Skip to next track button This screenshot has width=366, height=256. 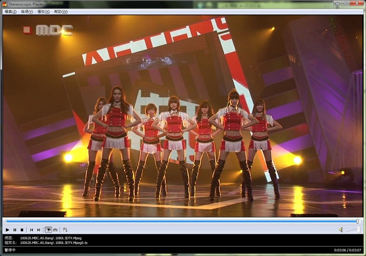pyautogui.click(x=39, y=230)
